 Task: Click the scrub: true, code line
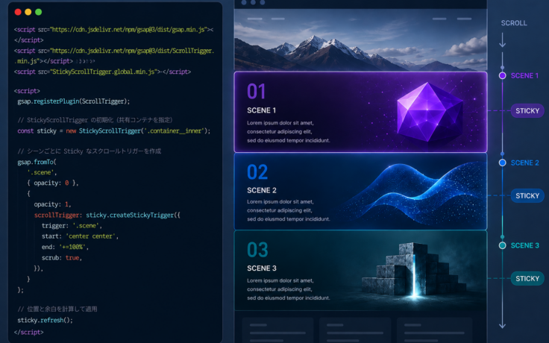coord(62,258)
